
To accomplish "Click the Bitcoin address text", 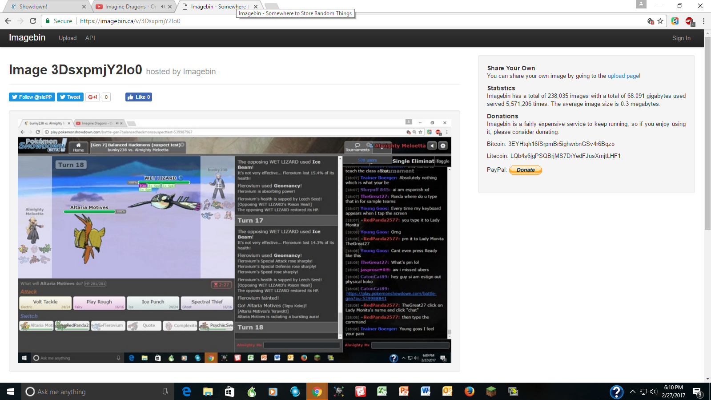I will [x=561, y=144].
